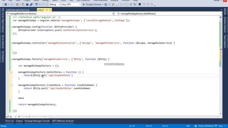Viewport: 228px width, 128px height.
Task: Click the scroll down arrow of the editor scrollbar
Action: tap(221, 114)
